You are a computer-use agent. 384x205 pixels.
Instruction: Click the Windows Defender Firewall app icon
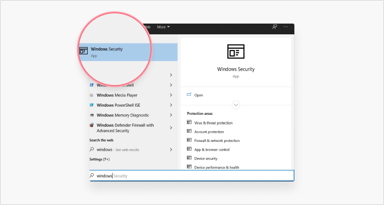92,125
